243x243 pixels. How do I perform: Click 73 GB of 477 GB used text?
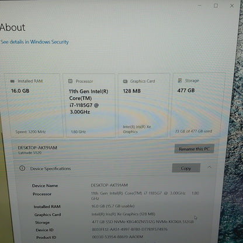193,131
